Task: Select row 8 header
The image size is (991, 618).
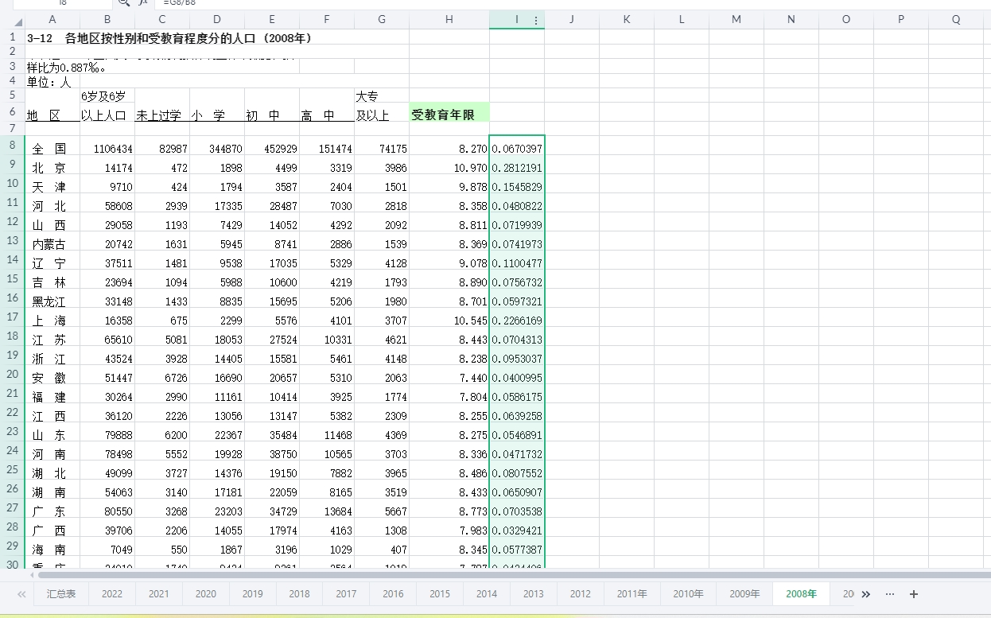Action: 12,145
